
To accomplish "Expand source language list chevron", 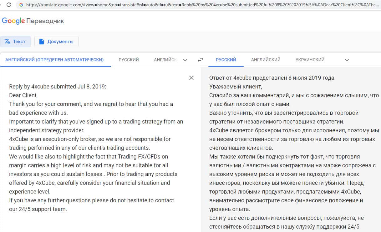I will pyautogui.click(x=185, y=60).
